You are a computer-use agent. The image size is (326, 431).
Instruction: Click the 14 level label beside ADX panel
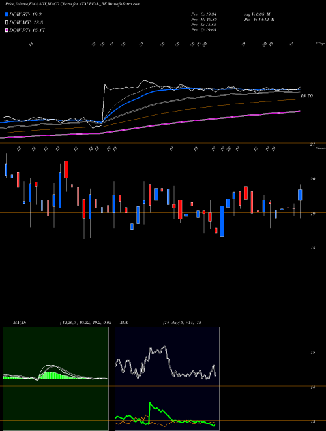click(313, 387)
